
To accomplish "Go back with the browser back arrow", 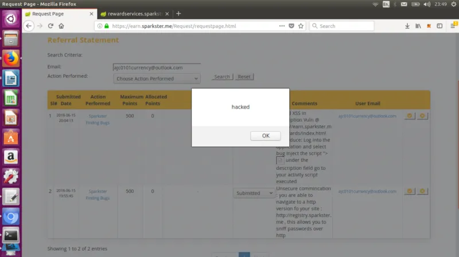I will (28, 26).
